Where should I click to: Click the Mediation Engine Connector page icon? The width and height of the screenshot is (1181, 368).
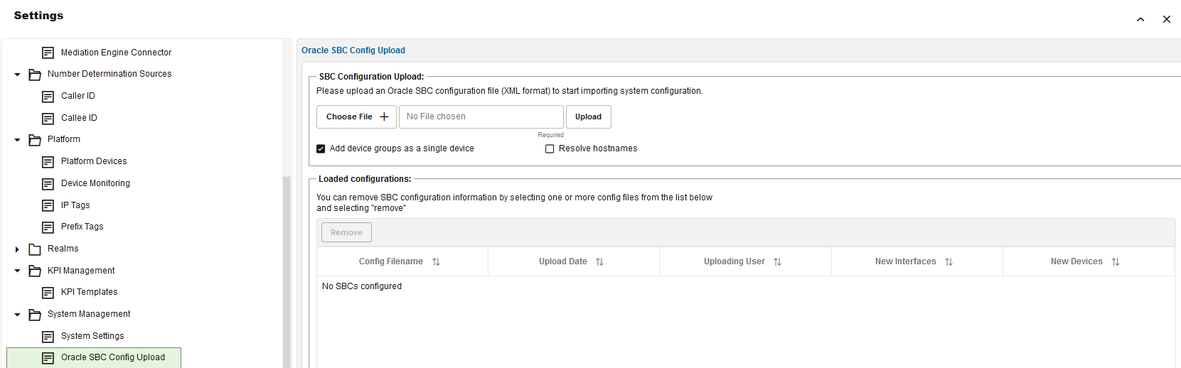tap(48, 53)
